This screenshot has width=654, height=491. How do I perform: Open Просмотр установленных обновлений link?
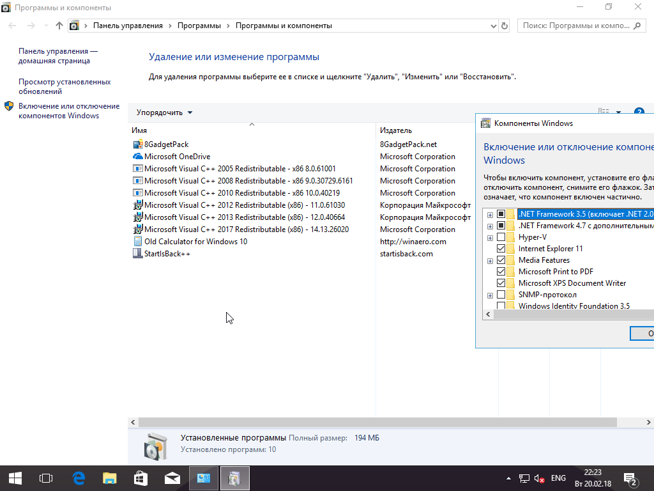(65, 86)
